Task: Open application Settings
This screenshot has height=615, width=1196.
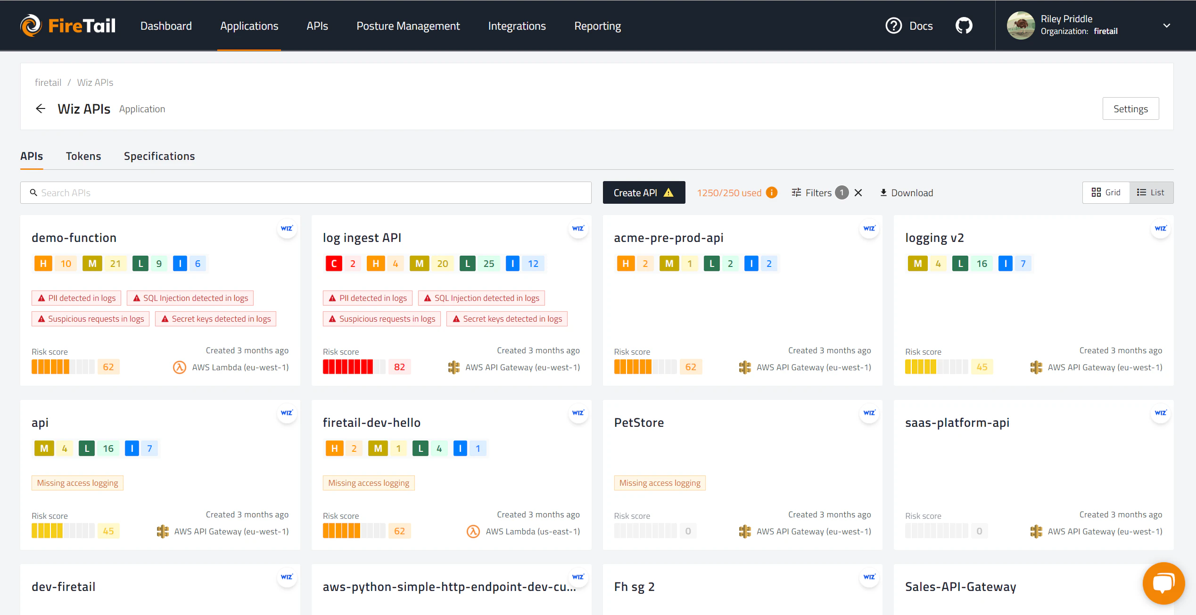Action: click(1130, 108)
